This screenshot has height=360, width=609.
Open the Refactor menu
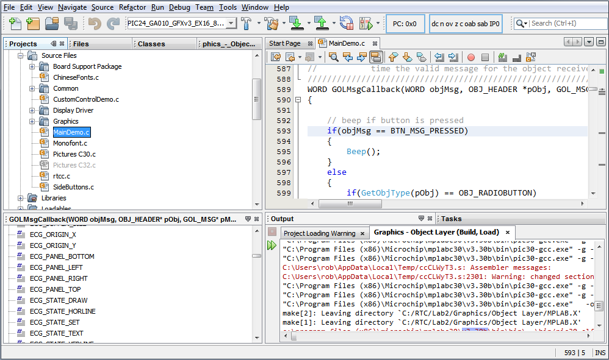pos(132,7)
